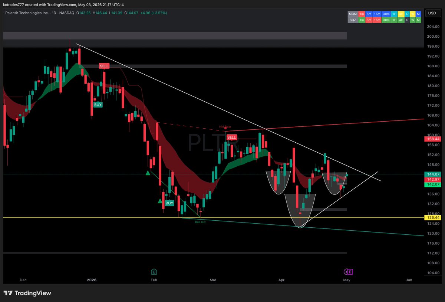This screenshot has width=445, height=302.
Task: Select the red SELL label in March
Action: pos(231,137)
